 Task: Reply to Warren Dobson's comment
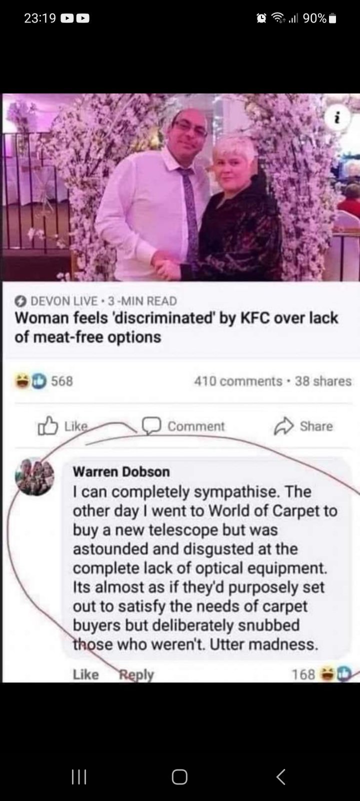click(x=136, y=674)
